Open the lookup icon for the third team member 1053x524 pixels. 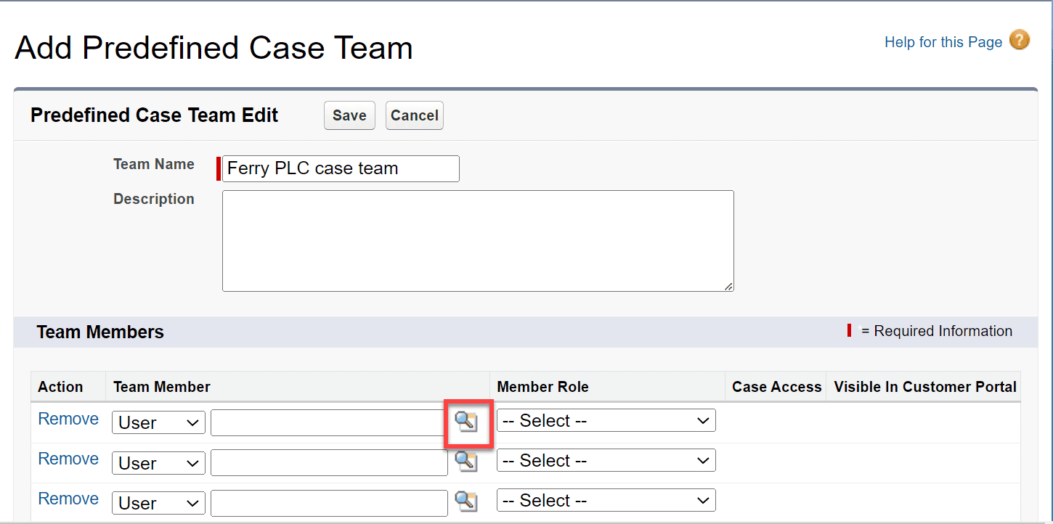(x=468, y=502)
